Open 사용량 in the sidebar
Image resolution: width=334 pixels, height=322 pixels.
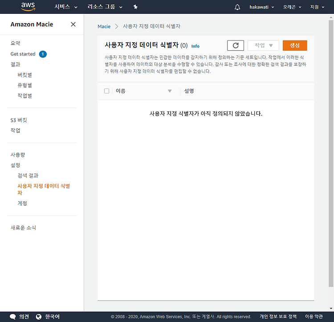coord(18,155)
